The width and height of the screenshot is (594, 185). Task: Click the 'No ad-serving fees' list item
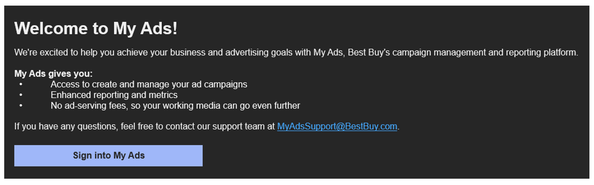tap(175, 105)
